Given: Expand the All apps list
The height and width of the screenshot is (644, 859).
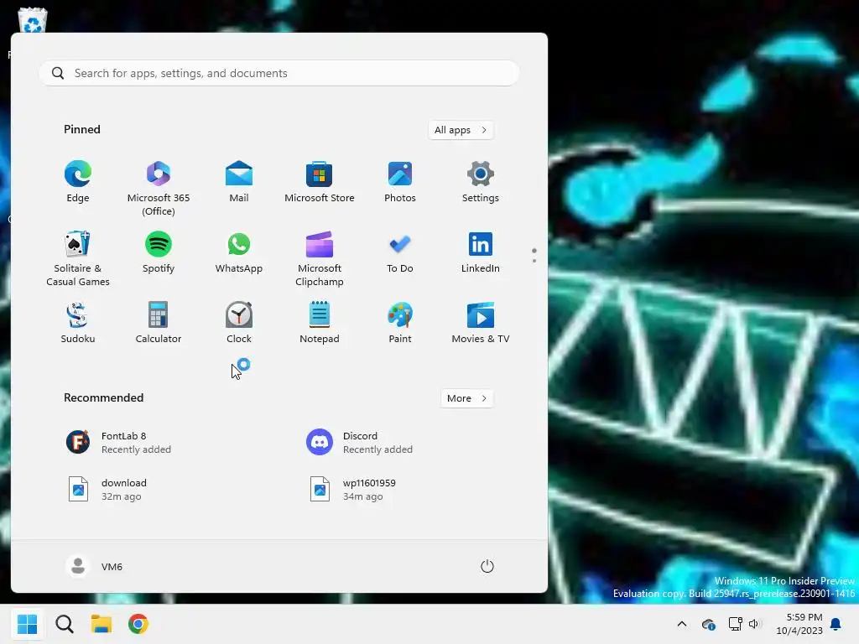Looking at the screenshot, I should (461, 130).
